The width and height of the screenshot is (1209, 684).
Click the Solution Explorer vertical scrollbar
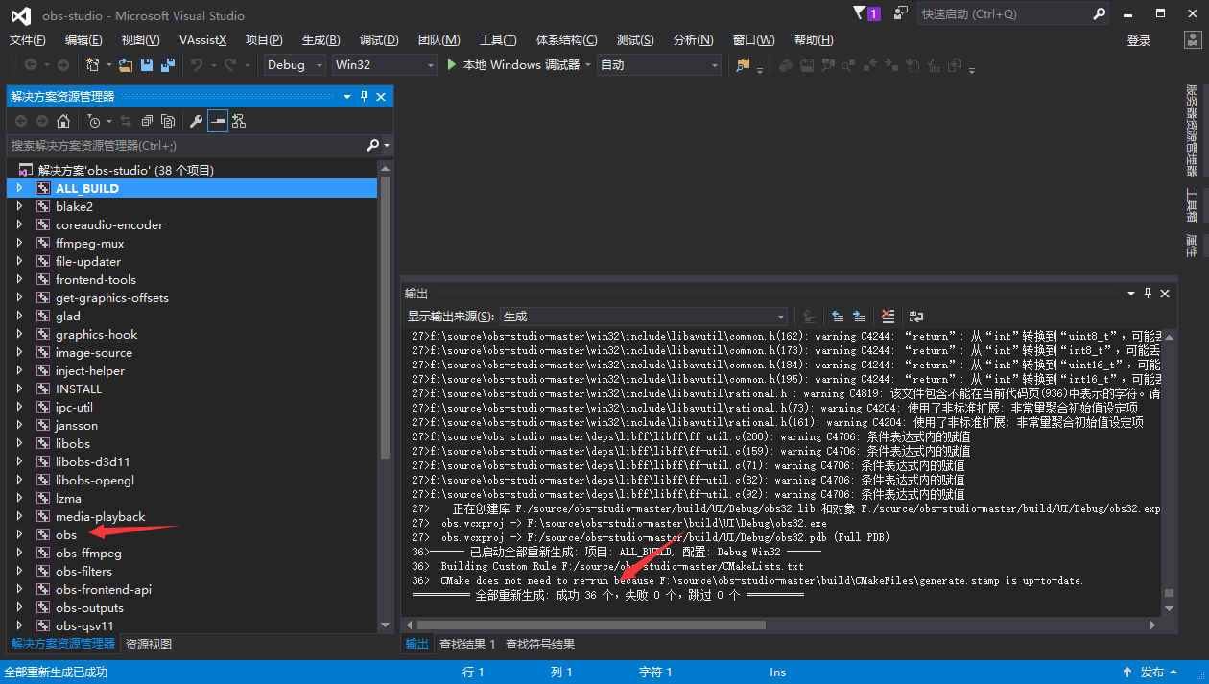[x=386, y=317]
